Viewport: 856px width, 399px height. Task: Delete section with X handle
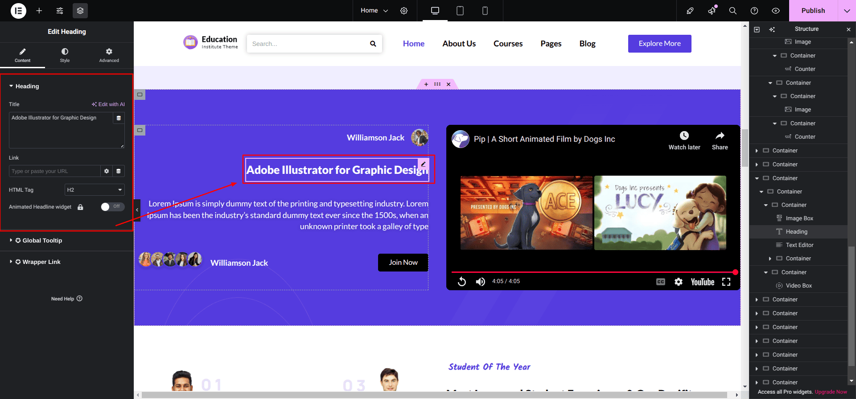tap(449, 84)
